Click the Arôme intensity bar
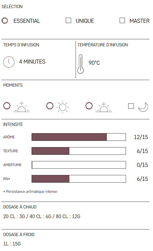 (79, 137)
